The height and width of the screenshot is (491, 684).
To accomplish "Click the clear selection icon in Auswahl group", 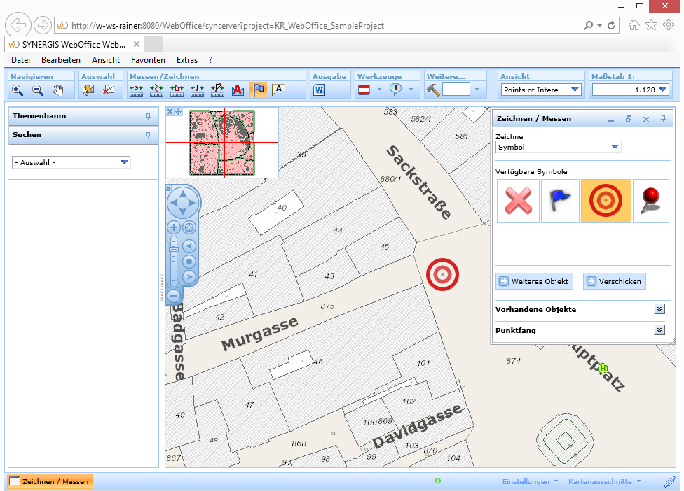I will (109, 90).
